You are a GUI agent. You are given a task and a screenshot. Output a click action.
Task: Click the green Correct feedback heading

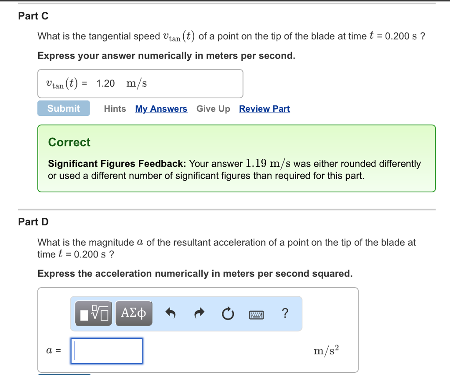69,142
